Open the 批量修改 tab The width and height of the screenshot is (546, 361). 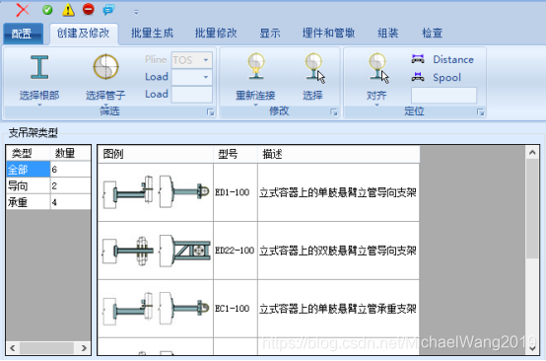(216, 34)
